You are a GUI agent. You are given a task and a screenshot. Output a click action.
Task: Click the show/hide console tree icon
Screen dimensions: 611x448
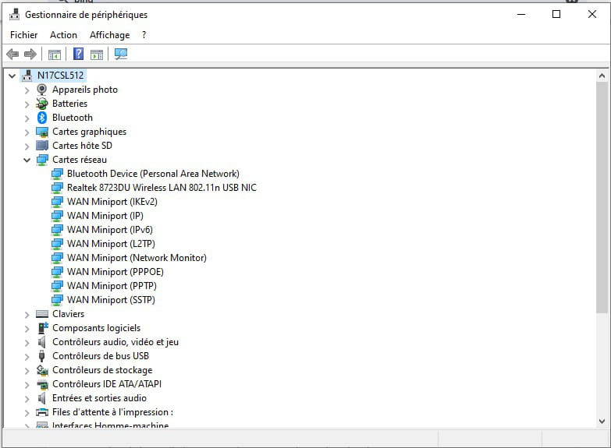coord(55,54)
